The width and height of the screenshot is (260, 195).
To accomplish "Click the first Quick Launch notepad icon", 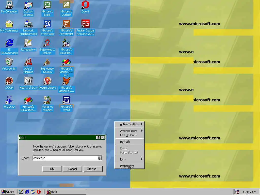I will [21, 192].
